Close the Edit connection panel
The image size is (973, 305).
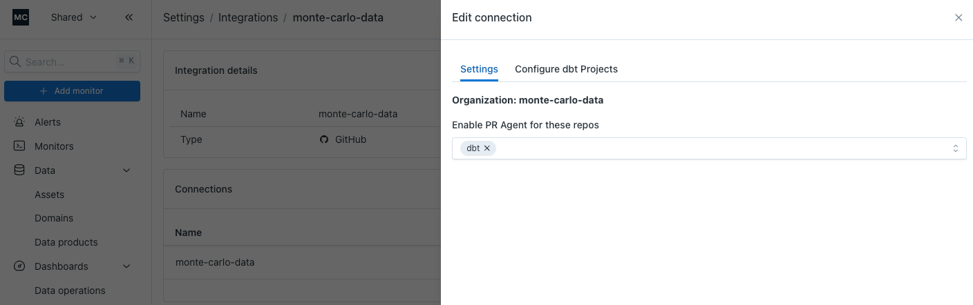tap(958, 18)
